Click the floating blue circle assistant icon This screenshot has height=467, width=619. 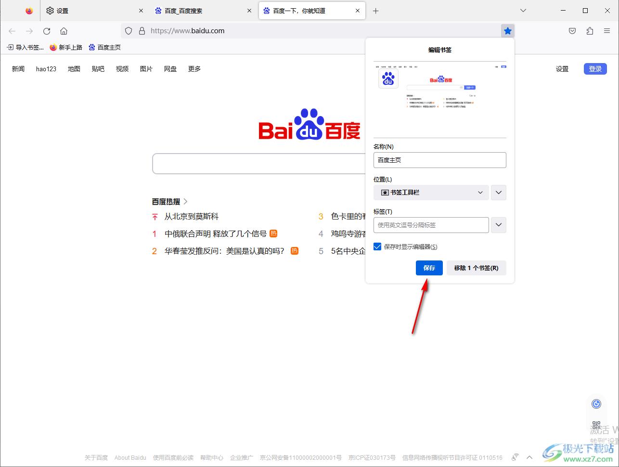(596, 404)
